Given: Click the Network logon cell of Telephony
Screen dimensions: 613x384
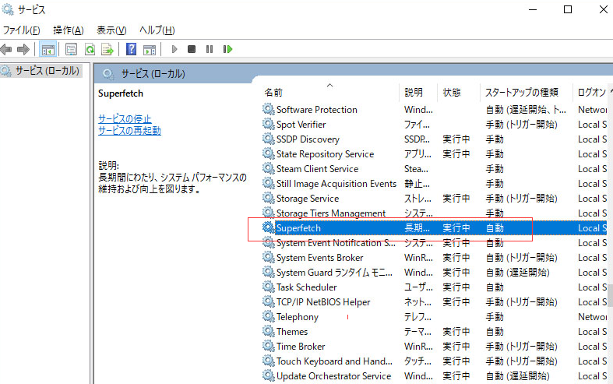Looking at the screenshot, I should [592, 316].
